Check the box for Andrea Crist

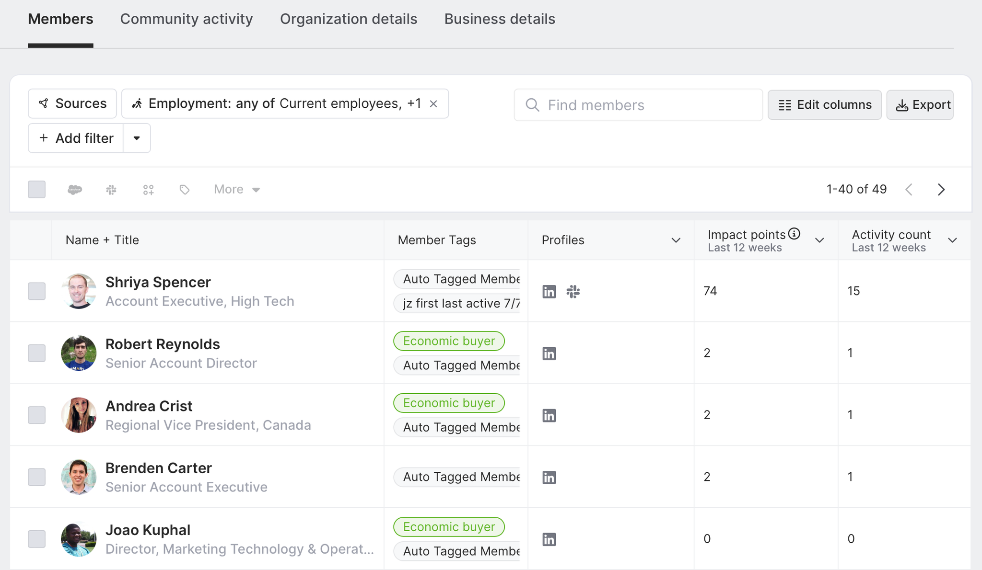tap(37, 415)
